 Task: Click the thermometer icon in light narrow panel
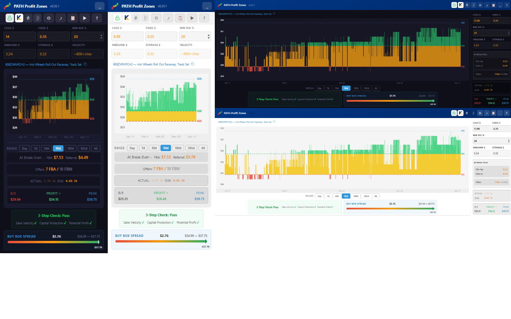click(145, 18)
